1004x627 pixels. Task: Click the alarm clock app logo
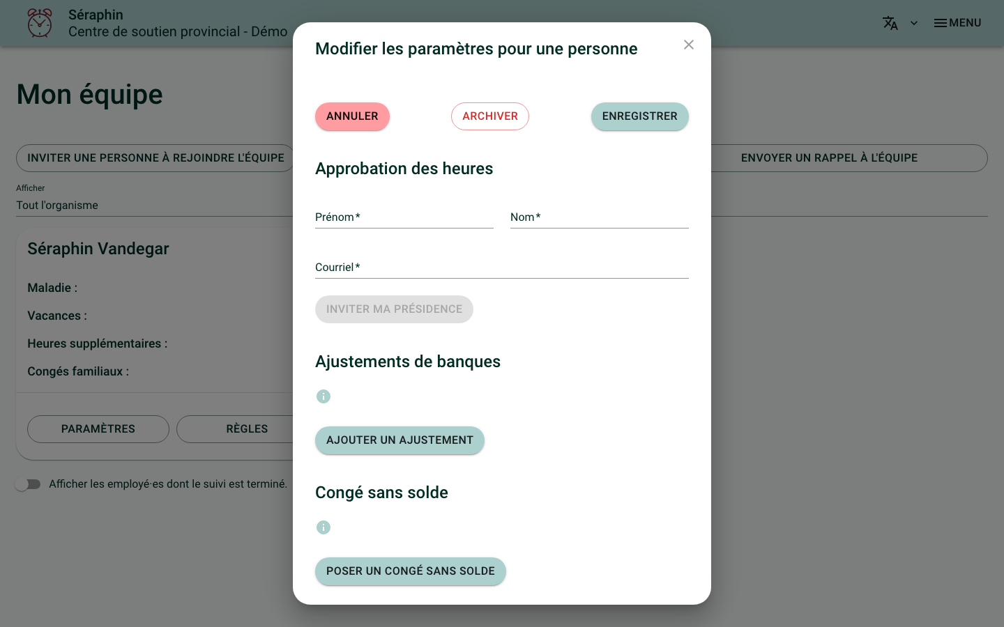[40, 23]
